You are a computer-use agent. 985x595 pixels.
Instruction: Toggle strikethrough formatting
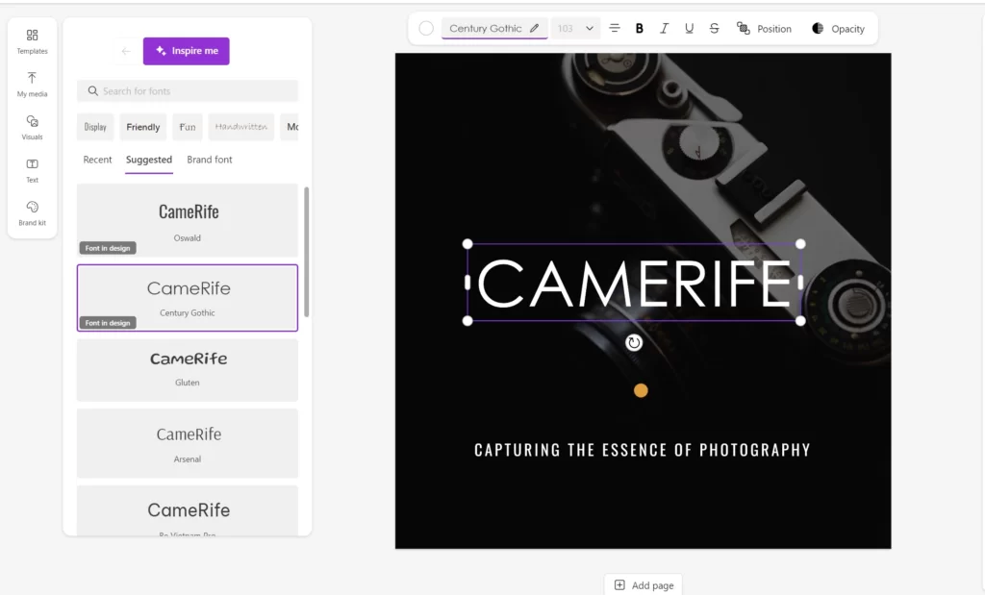(x=715, y=28)
